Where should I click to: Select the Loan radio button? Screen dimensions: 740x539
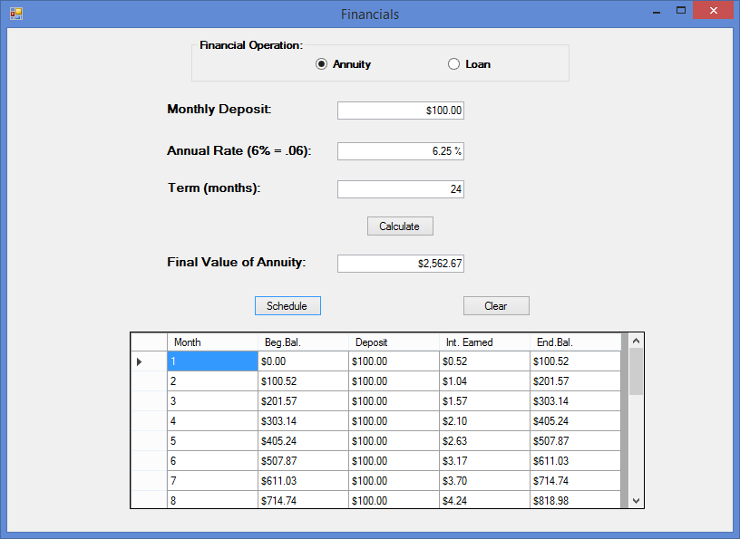point(453,63)
